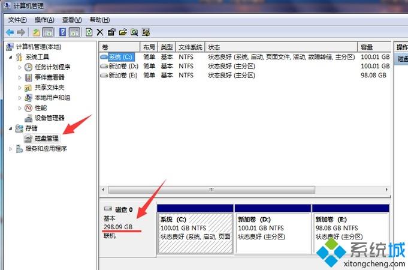Select 共享文件夹 in the tree
Image resolution: width=408 pixels, height=270 pixels.
coord(50,88)
